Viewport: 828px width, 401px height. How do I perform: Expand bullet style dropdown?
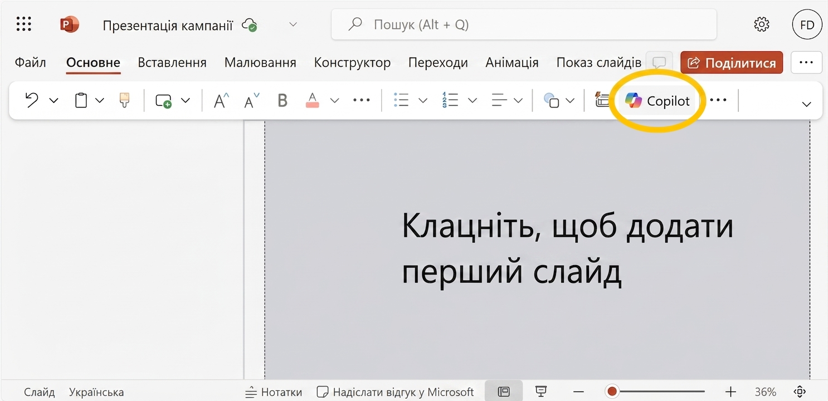pos(423,101)
